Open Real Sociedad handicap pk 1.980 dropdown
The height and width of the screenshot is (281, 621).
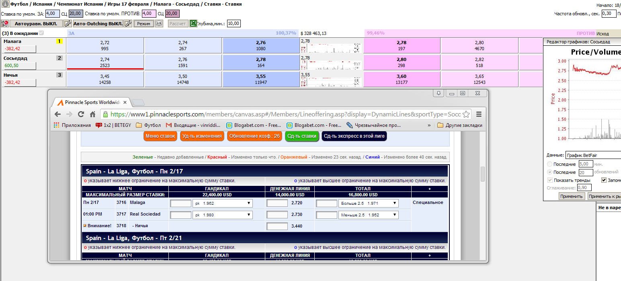[223, 215]
